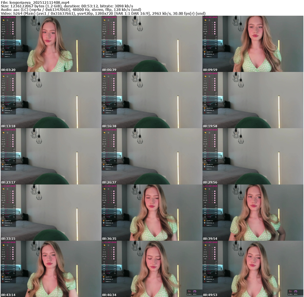The image size is (304, 297).
Task: Click the thumbnail at 00:39:54
Action: coord(253,213)
